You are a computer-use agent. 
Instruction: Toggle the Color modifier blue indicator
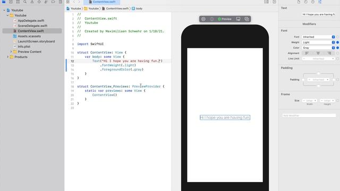338,48
